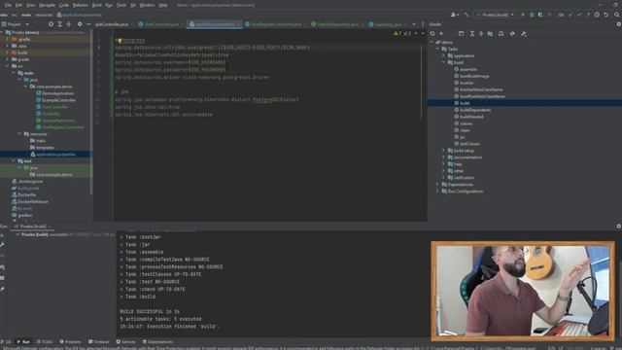Expand Gradle 'build setup' folder
Screen dimensions: 622x350
tap(443, 151)
